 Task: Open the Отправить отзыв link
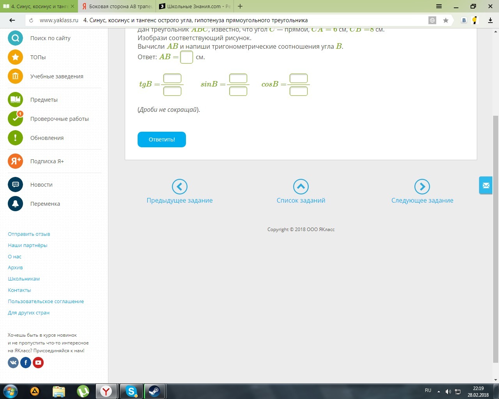pyautogui.click(x=29, y=234)
